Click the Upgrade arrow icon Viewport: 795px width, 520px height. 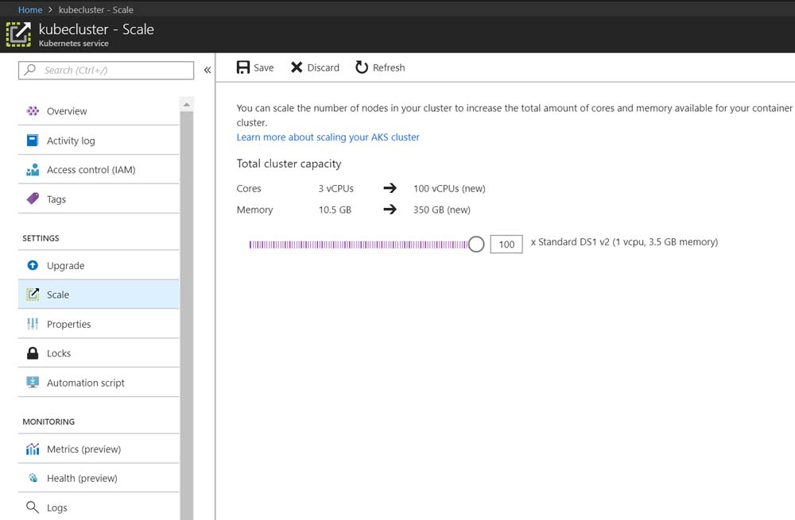33,266
